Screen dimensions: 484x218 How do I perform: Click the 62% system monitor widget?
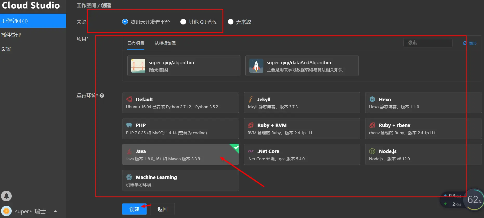pyautogui.click(x=475, y=200)
